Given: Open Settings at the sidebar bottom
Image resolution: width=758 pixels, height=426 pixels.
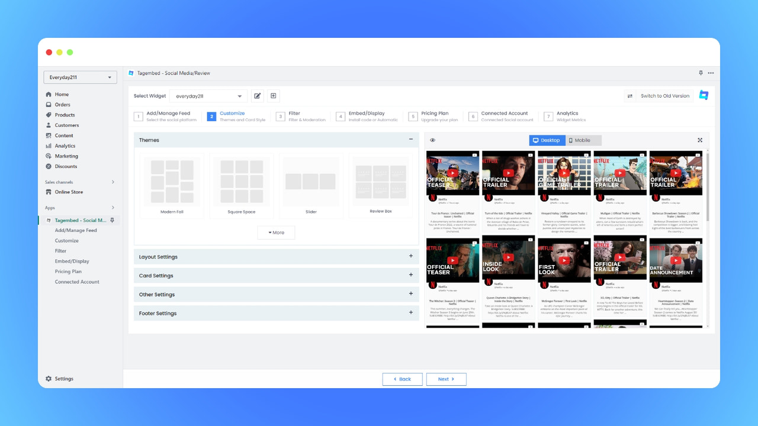Looking at the screenshot, I should [x=59, y=379].
